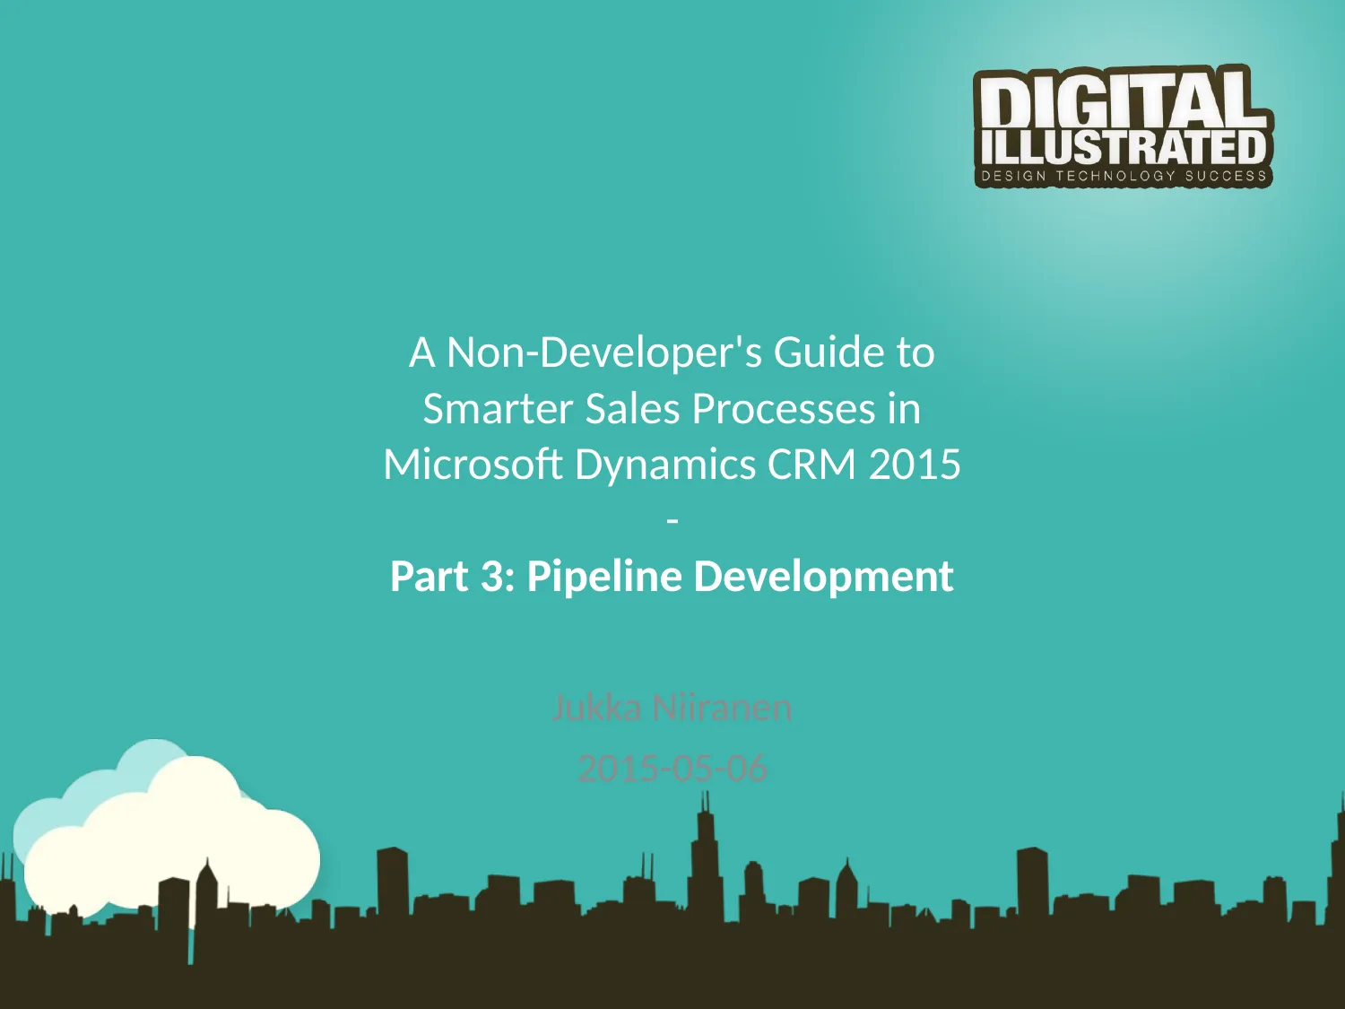
Task: Click the dash separator below the title
Action: coord(672,520)
